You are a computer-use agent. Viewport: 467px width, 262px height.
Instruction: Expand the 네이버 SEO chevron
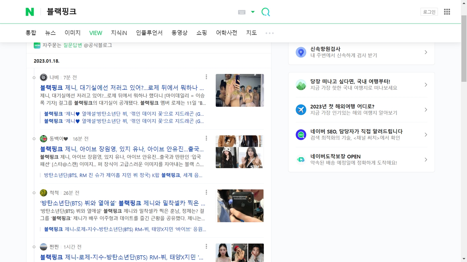click(x=426, y=135)
